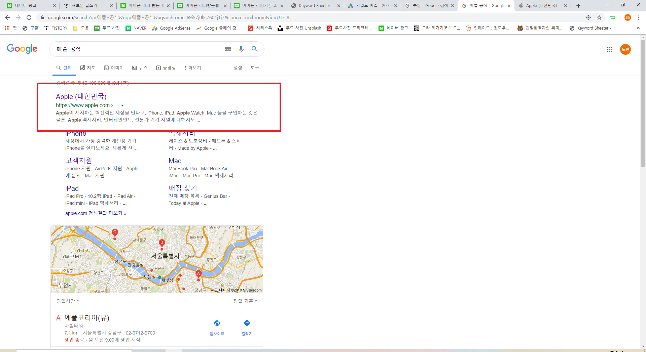The width and height of the screenshot is (646, 352).
Task: Open the 정렬 기준 dropdown
Action: point(245,301)
